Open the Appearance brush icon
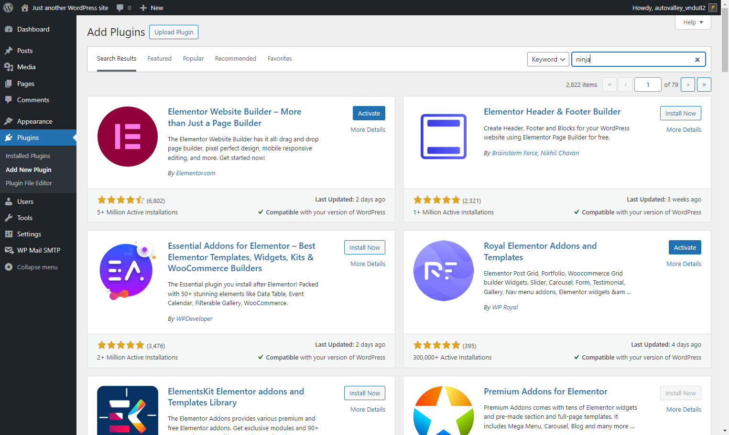The image size is (729, 435). click(x=9, y=121)
